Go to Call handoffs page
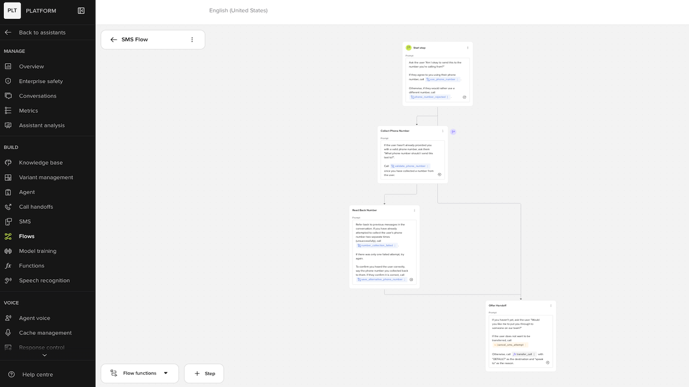This screenshot has height=387, width=689. [x=36, y=207]
